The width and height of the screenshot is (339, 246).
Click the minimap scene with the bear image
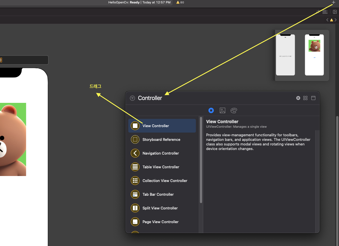[x=314, y=55]
